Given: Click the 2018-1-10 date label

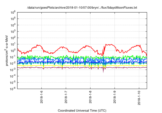Looking at the screenshot, I should click(x=139, y=98).
